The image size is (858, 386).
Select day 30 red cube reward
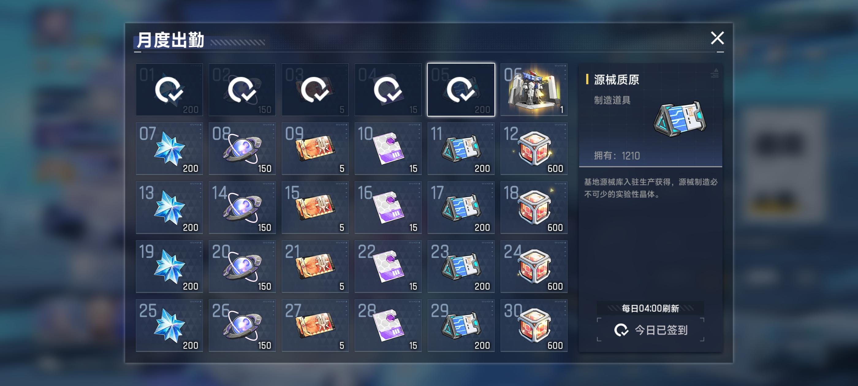534,325
